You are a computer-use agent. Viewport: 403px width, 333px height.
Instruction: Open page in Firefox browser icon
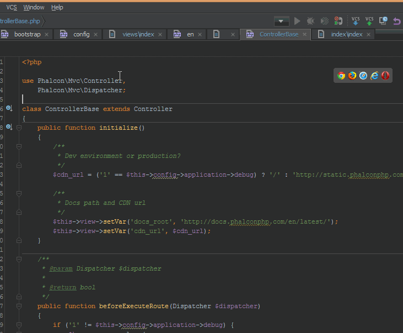click(x=352, y=76)
